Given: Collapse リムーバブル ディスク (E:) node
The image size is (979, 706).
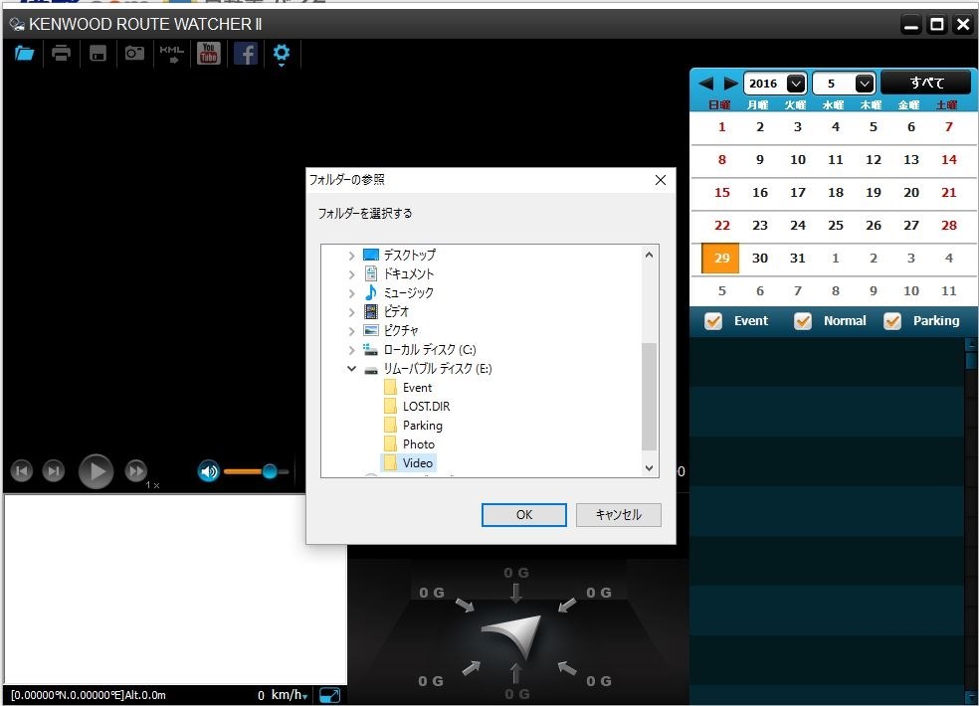Looking at the screenshot, I should tap(351, 369).
